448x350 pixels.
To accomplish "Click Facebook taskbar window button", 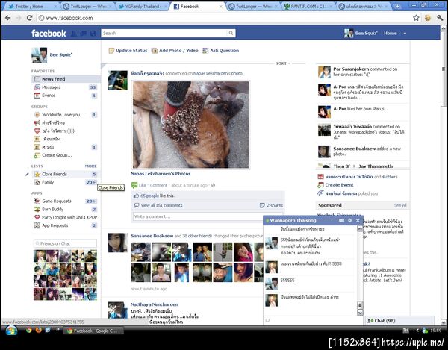I will tap(94, 331).
